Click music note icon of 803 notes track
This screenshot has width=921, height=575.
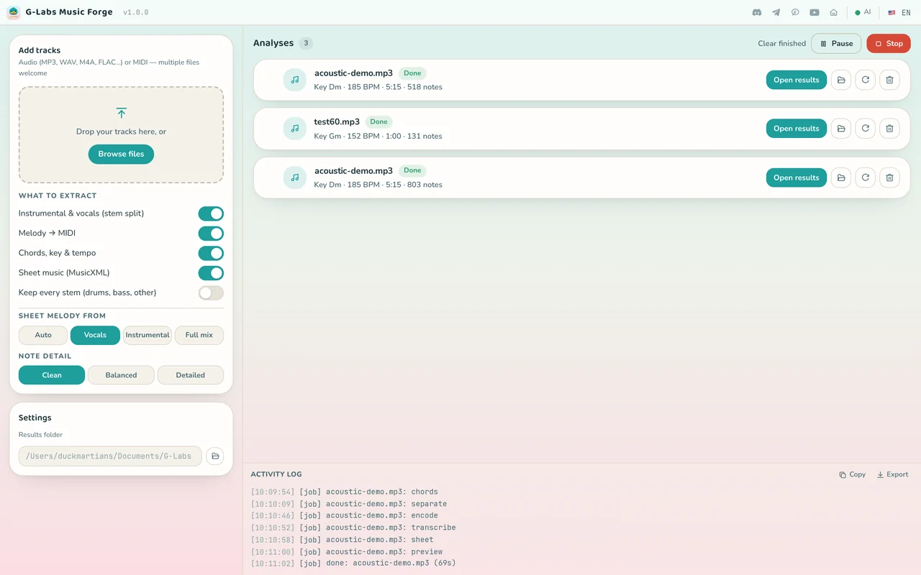(x=294, y=178)
